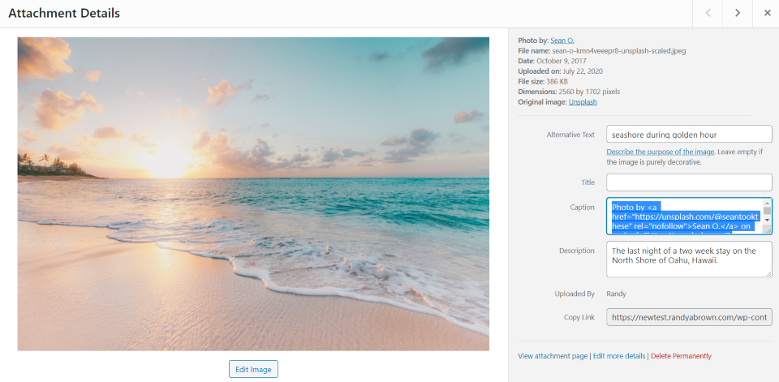This screenshot has height=382, width=779.
Task: Click the Caption scrollbar up arrow
Action: 768,203
